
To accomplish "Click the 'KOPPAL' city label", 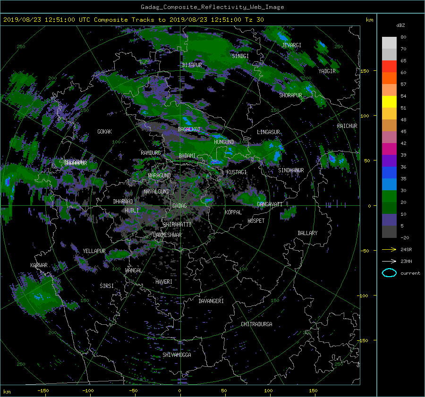I will (233, 212).
